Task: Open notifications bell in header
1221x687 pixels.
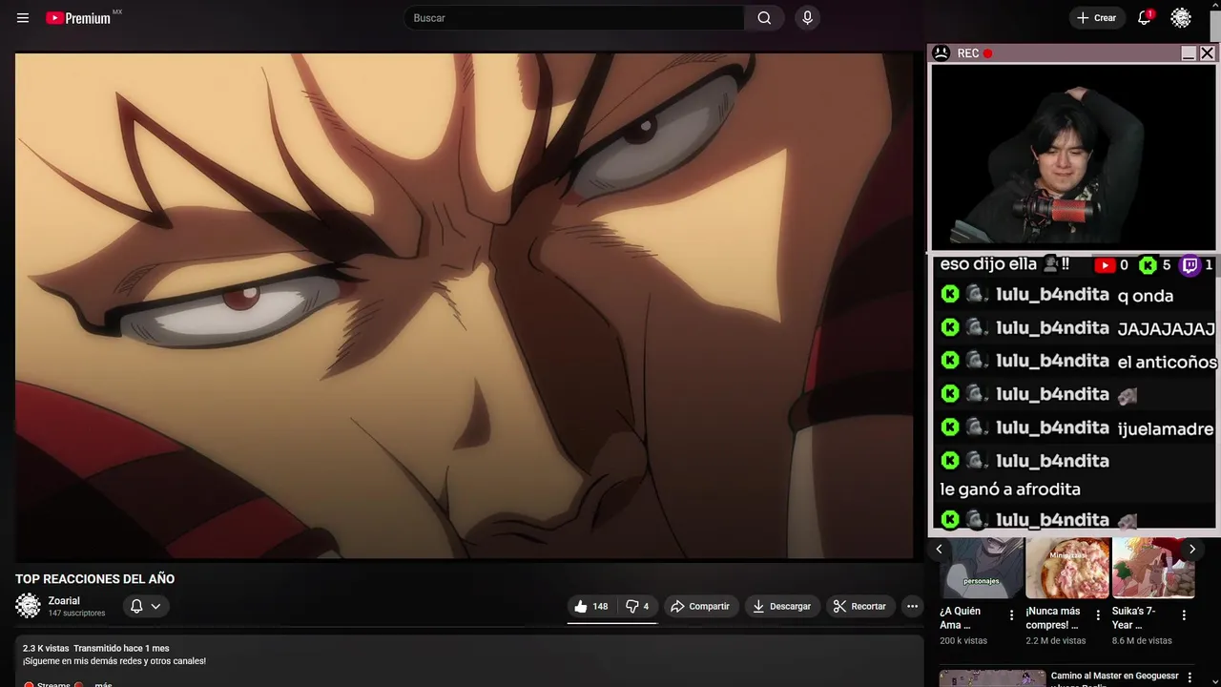Action: point(1144,18)
